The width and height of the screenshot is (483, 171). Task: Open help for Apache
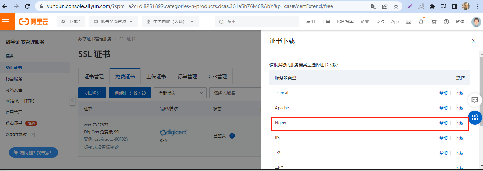[444, 108]
